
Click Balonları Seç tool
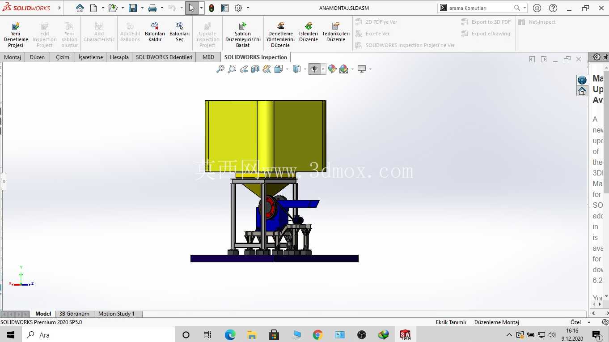(179, 32)
